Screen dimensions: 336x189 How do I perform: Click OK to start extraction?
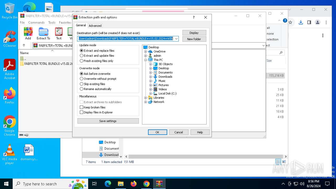(x=157, y=132)
